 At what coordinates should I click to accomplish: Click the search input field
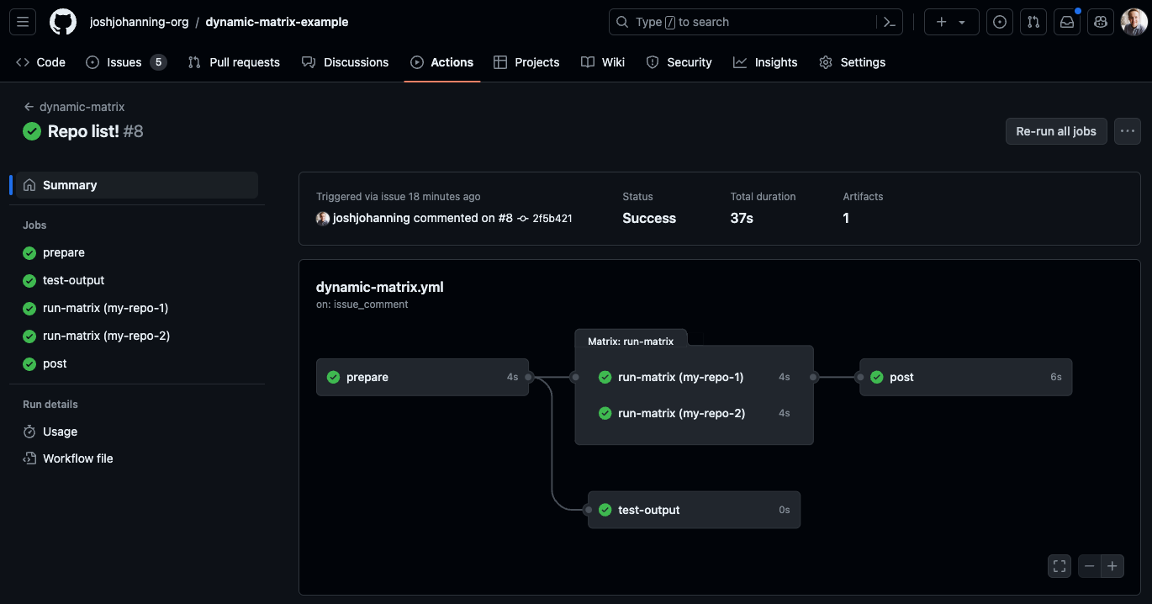tap(744, 22)
